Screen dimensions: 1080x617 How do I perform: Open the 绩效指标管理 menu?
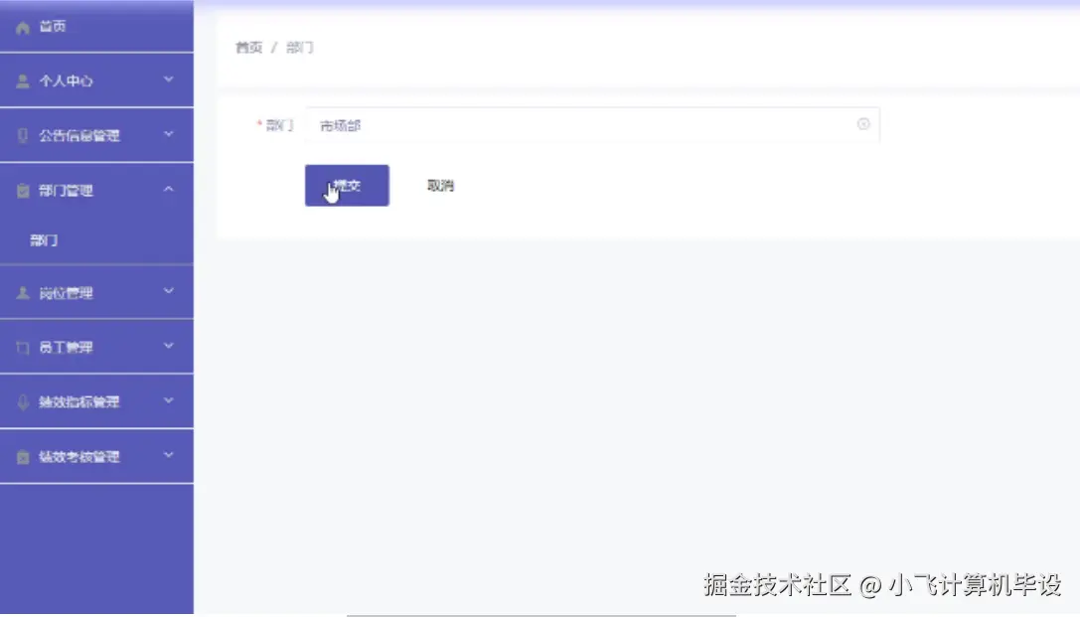point(96,401)
